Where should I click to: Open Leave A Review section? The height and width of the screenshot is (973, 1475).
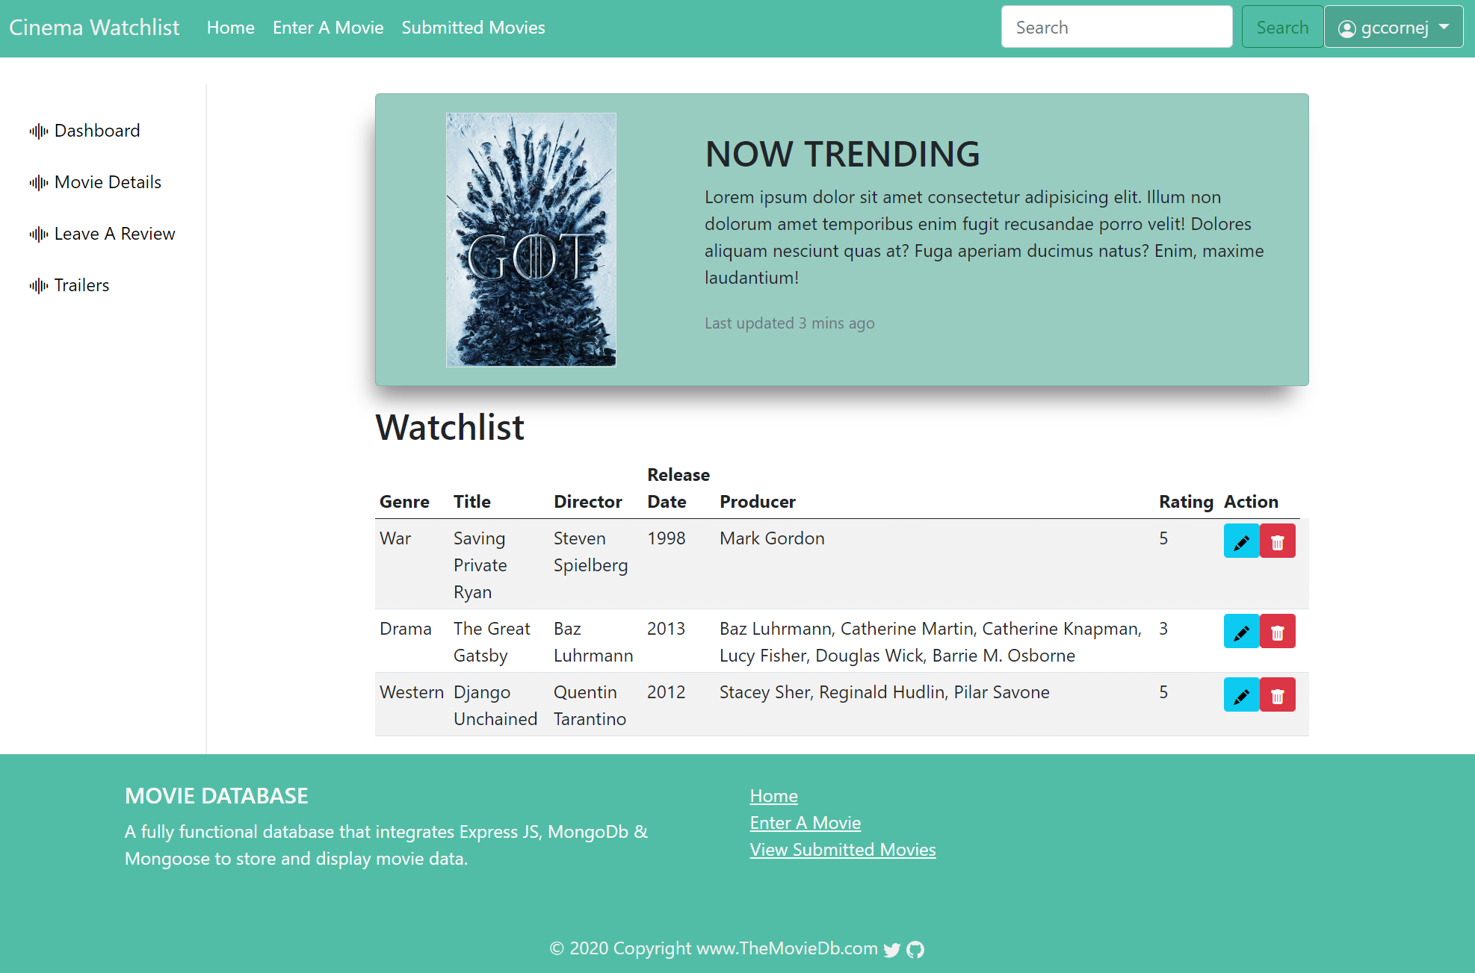pyautogui.click(x=114, y=233)
